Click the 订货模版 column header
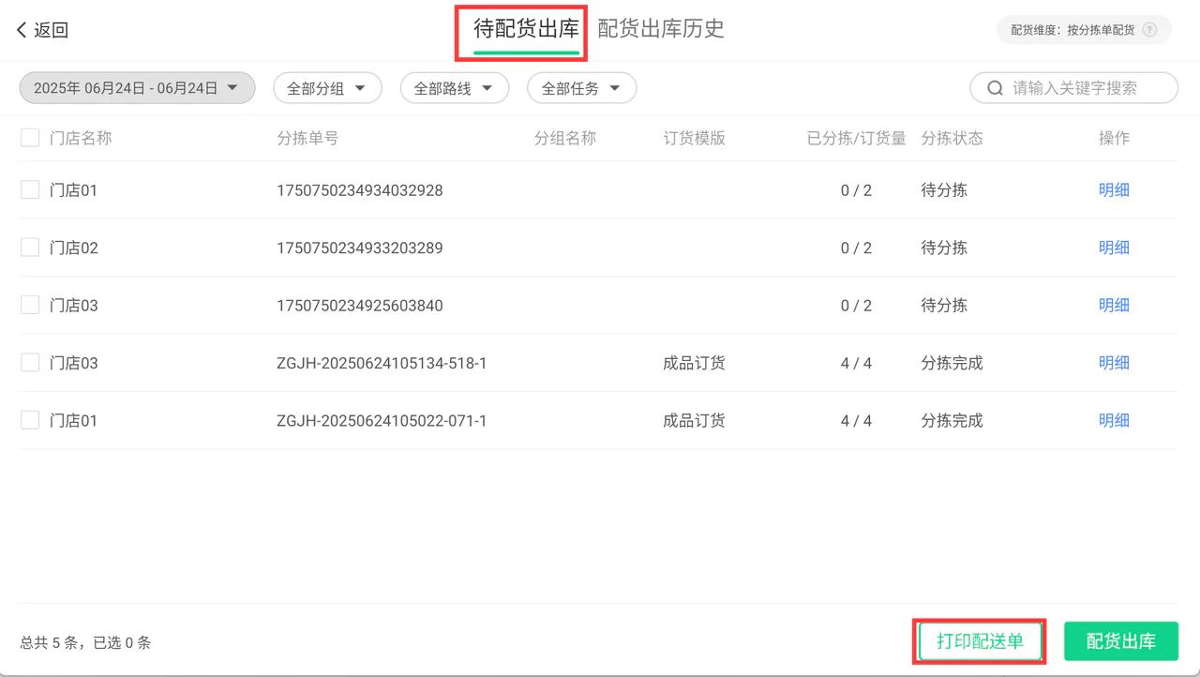Viewport: 1200px width, 677px height. [x=695, y=138]
